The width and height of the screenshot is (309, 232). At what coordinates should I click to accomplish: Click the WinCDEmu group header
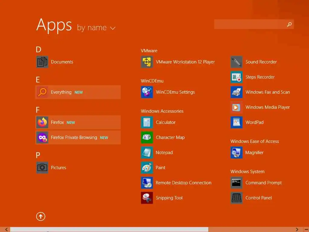152,81
